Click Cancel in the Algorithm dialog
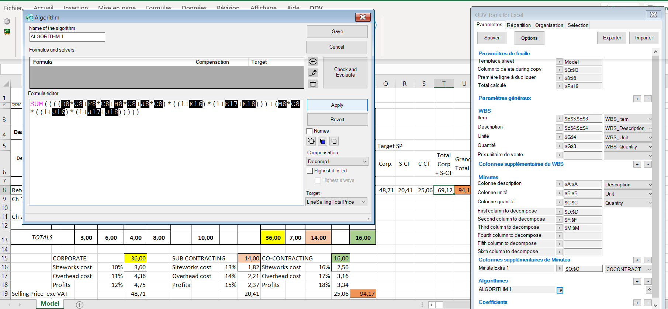The height and width of the screenshot is (309, 668). pyautogui.click(x=337, y=47)
